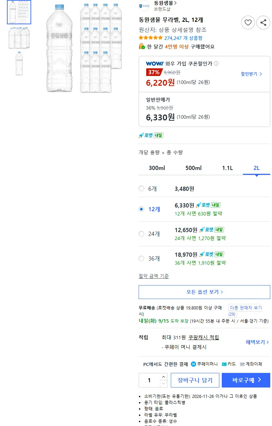Click the star rating icons
This screenshot has width=272, height=426.
pyautogui.click(x=150, y=38)
